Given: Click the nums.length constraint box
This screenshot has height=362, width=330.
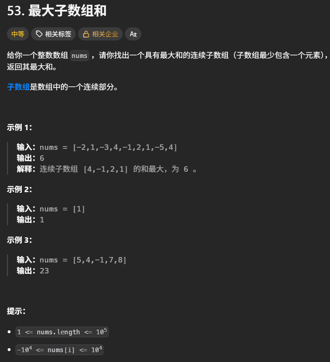Looking at the screenshot, I should pyautogui.click(x=62, y=332).
